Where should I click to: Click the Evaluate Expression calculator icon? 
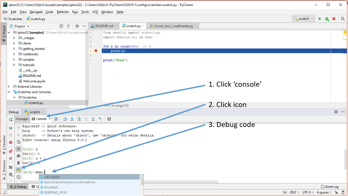click(109, 119)
